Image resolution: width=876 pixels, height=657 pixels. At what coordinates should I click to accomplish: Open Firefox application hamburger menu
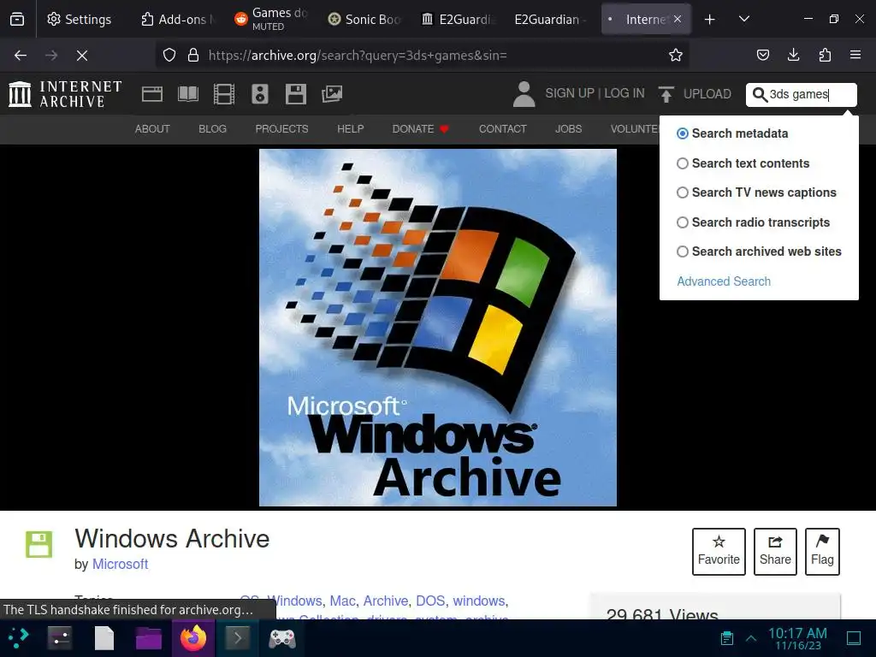[855, 55]
